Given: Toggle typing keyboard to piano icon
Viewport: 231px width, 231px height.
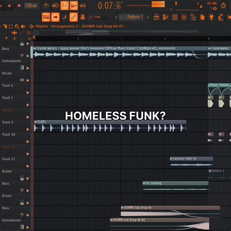Looking at the screenshot, I should click(x=46, y=17).
